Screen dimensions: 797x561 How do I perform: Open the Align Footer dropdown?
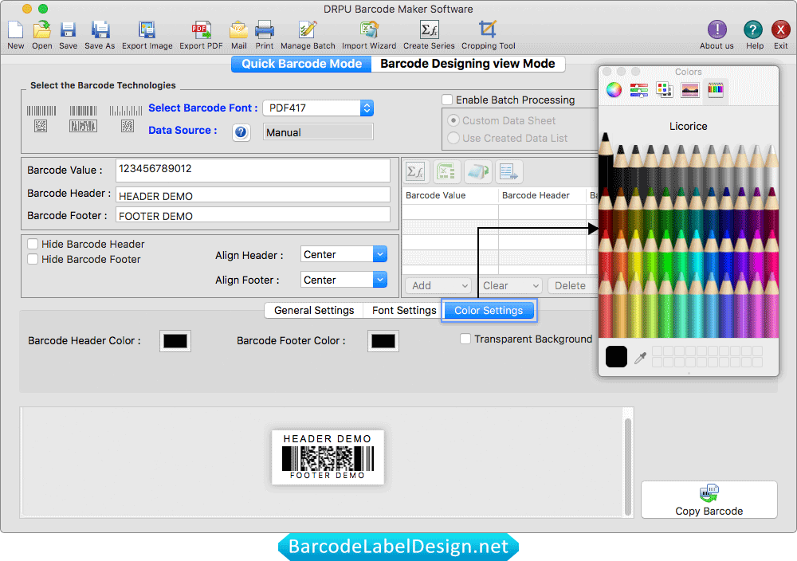coord(344,280)
